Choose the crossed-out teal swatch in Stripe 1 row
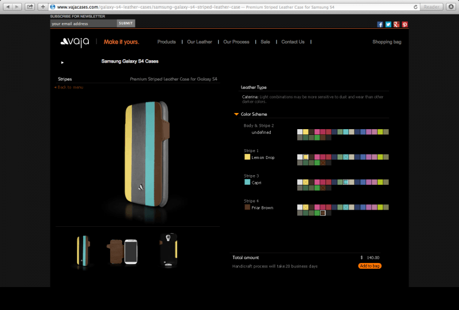459x310 pixels. point(346,157)
